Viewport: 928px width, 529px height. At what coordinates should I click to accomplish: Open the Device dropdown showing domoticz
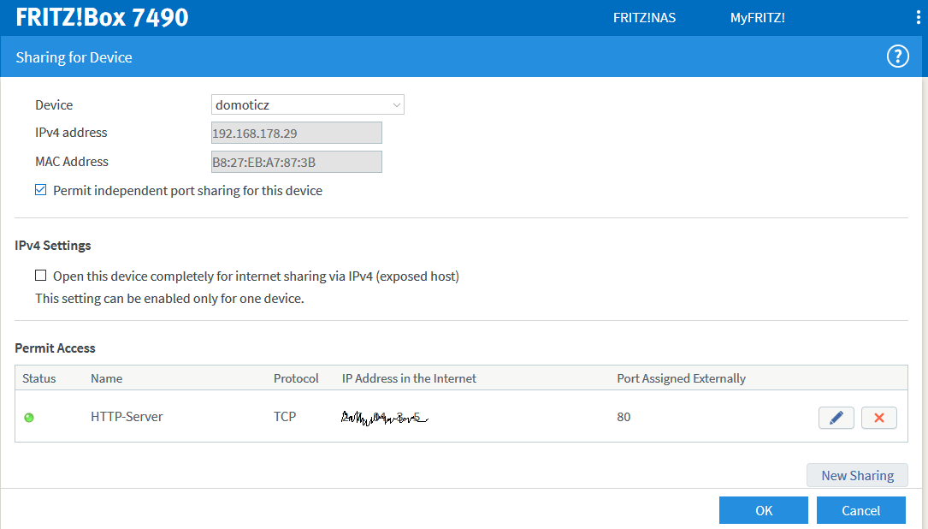coord(308,104)
